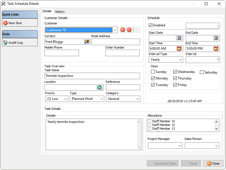Open the Start Date calendar picker
The width and height of the screenshot is (226, 170).
179,38
